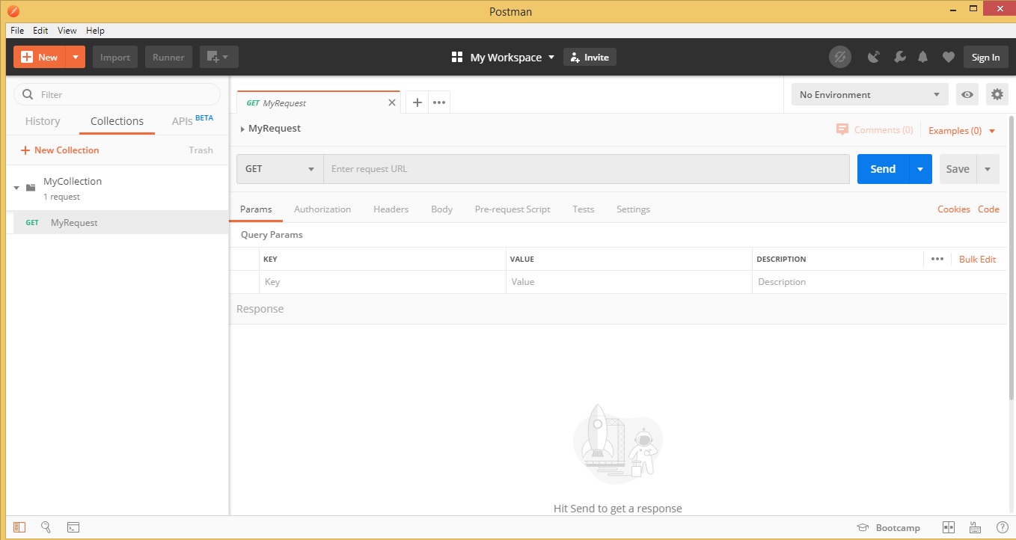1016x540 pixels.
Task: Close the MyRequest tab
Action: pyautogui.click(x=391, y=102)
